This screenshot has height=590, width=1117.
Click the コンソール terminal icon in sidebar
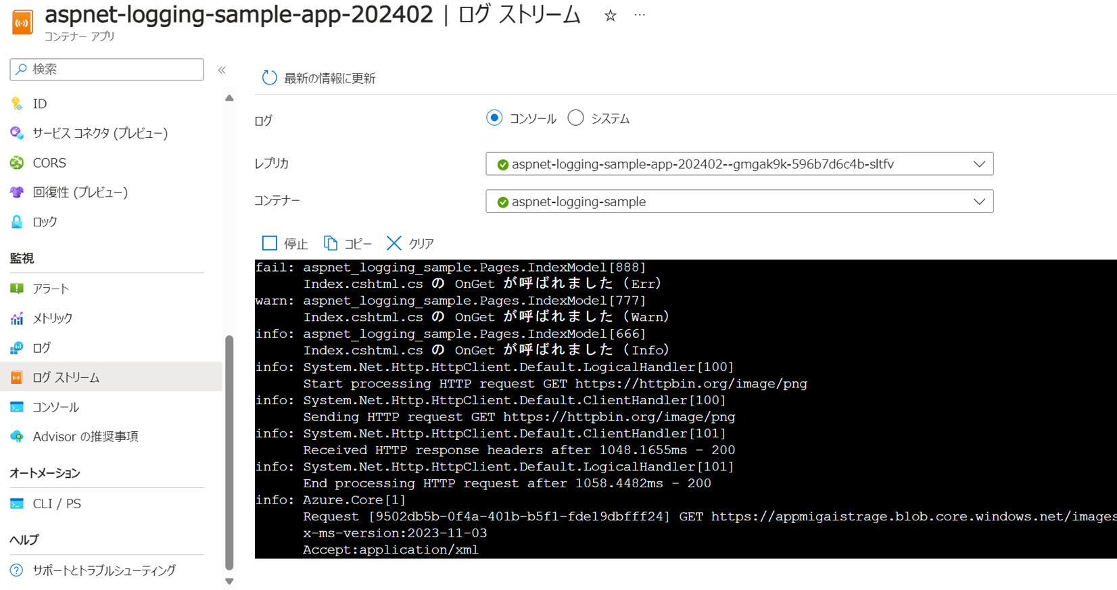[17, 407]
